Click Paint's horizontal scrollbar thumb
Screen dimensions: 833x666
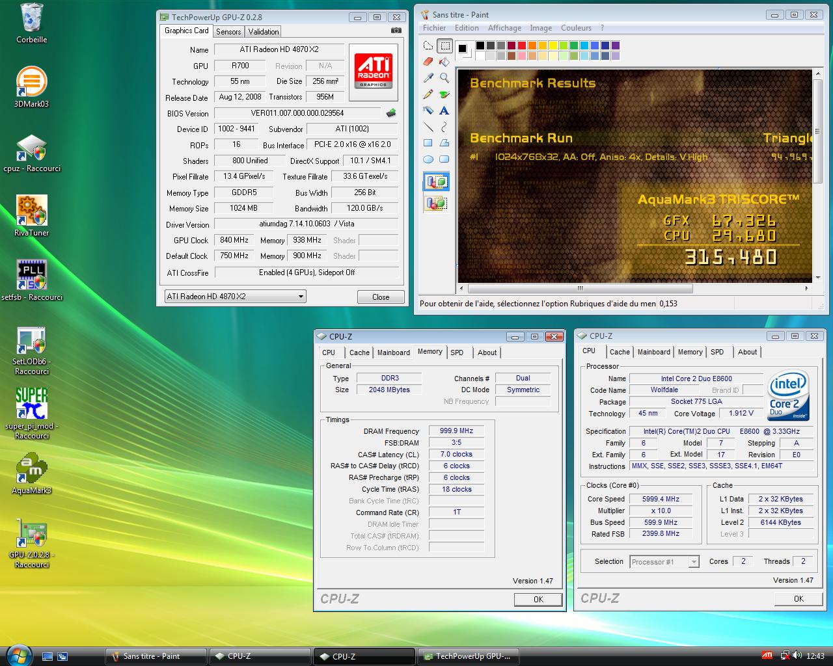[x=580, y=288]
